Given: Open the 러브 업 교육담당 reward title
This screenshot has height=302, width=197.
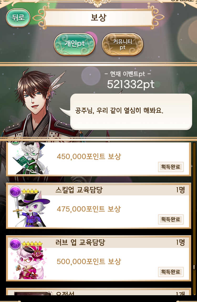Looking at the screenshot, I should (80, 242).
